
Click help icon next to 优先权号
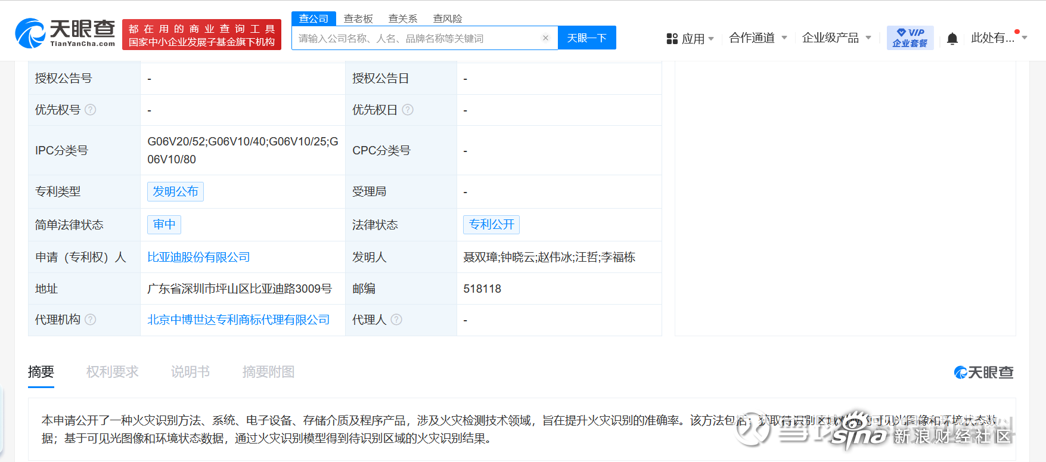pyautogui.click(x=91, y=110)
